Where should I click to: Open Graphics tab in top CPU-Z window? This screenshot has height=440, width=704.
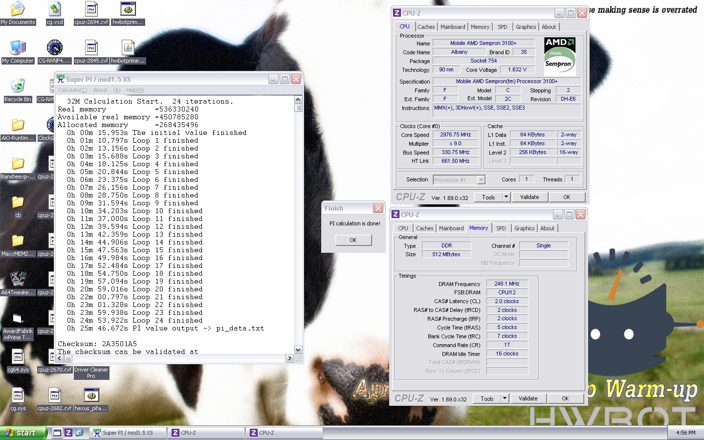click(x=526, y=27)
